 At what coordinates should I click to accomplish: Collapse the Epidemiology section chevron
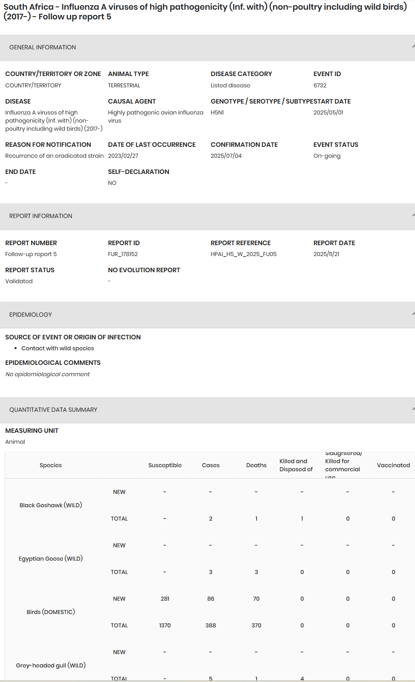(x=413, y=314)
